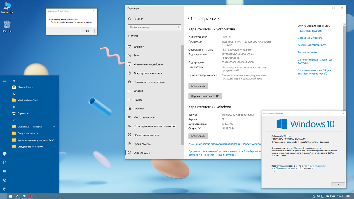The height and width of the screenshot is (199, 354).
Task: Open Microsoft Store taskbar icon
Action: tap(10, 196)
